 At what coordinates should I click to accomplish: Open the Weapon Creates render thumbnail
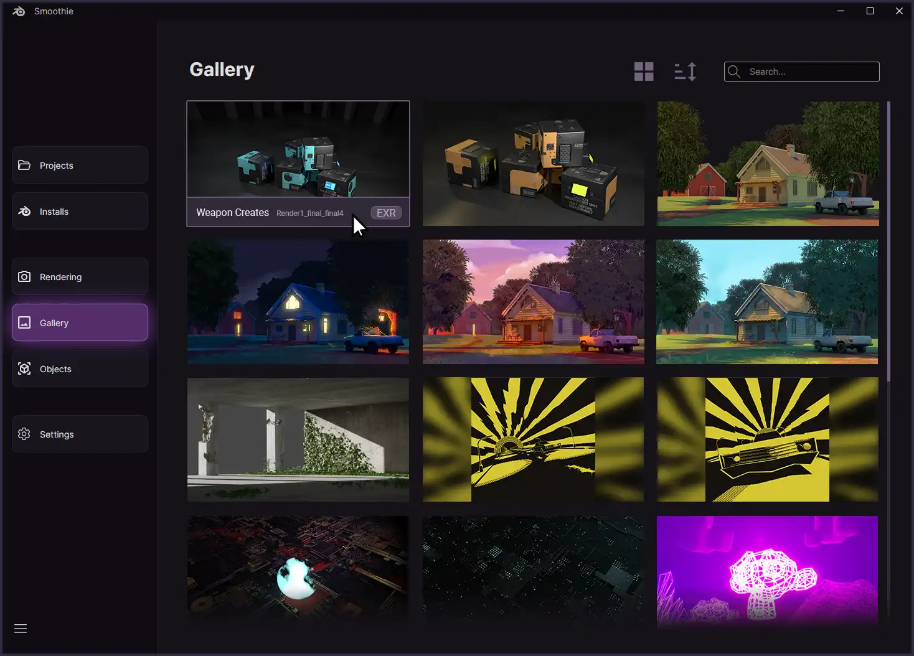coord(298,149)
